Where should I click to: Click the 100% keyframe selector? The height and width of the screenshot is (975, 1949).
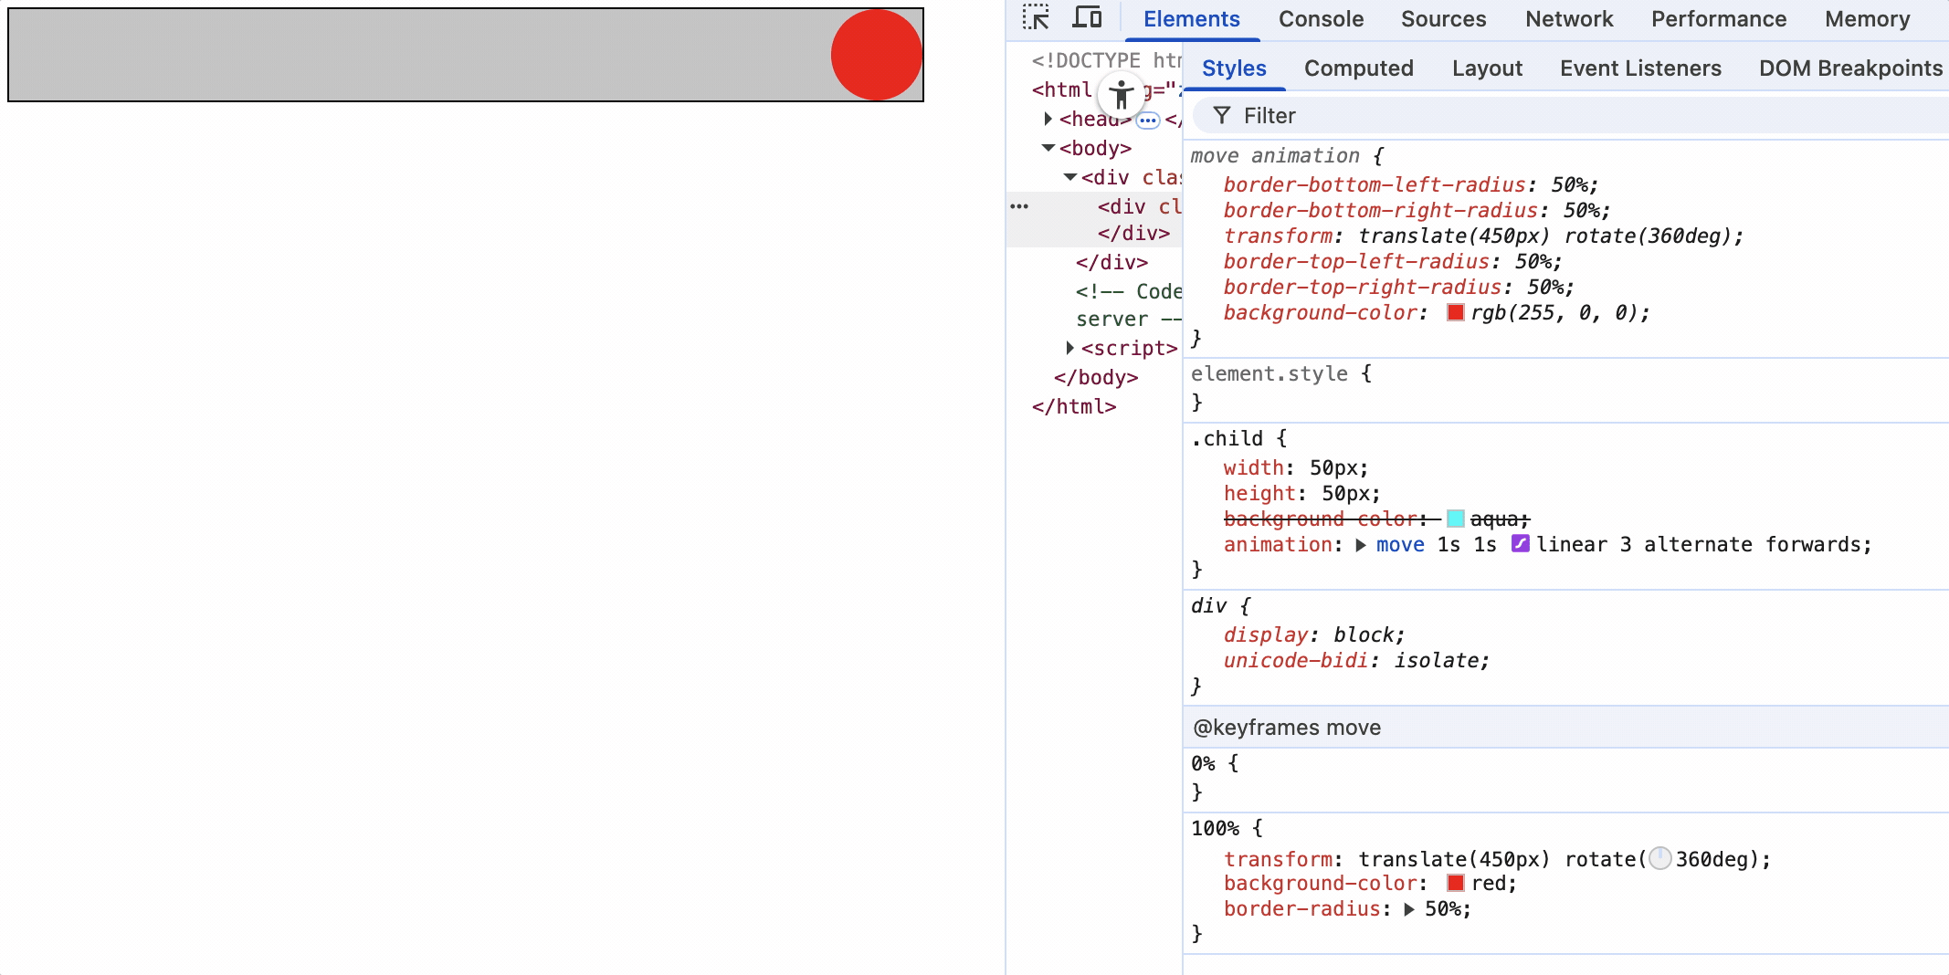[x=1216, y=829]
